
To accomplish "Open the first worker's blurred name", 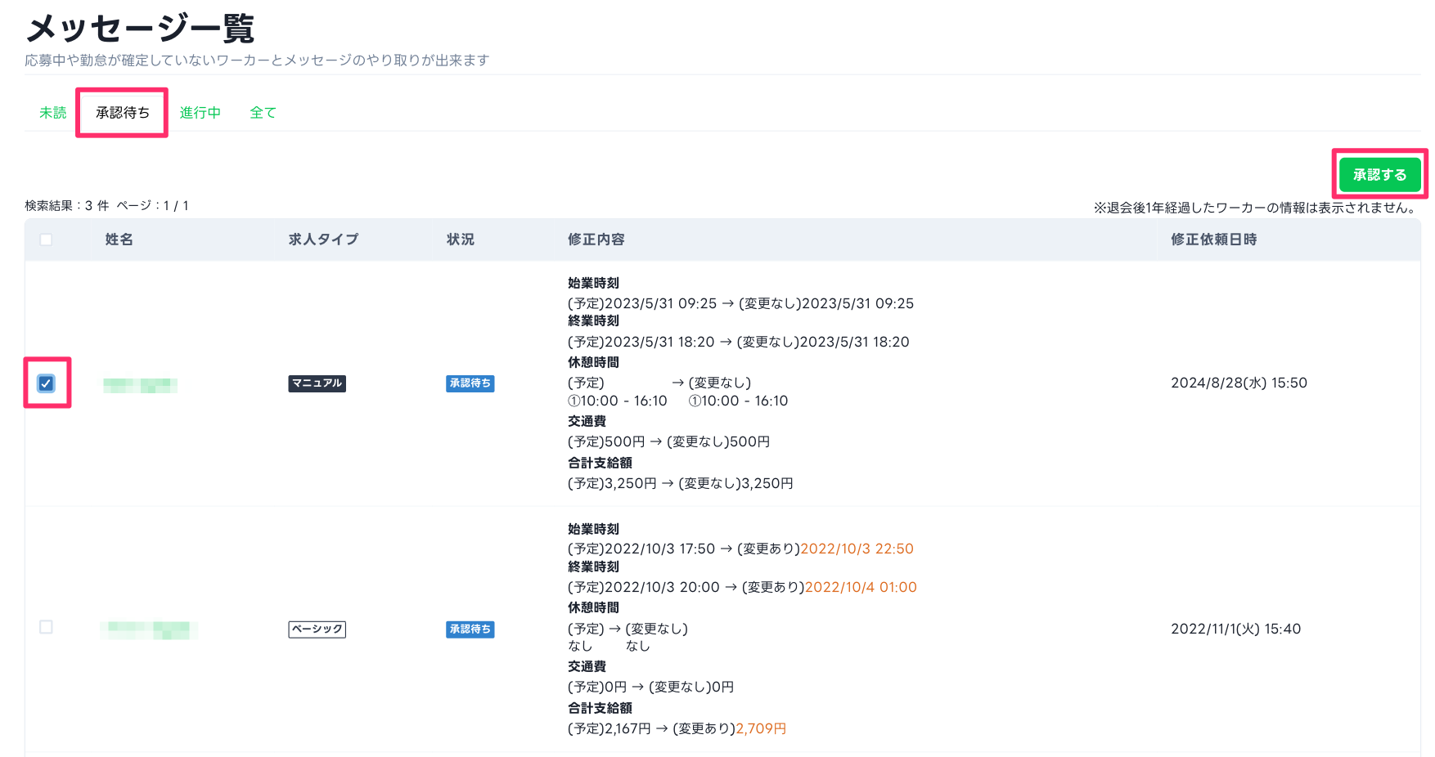I will coord(140,385).
